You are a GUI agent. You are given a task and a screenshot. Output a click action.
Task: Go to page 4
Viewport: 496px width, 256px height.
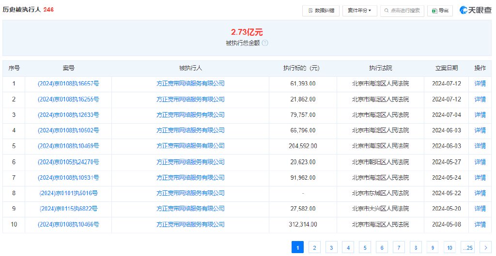[348, 247]
